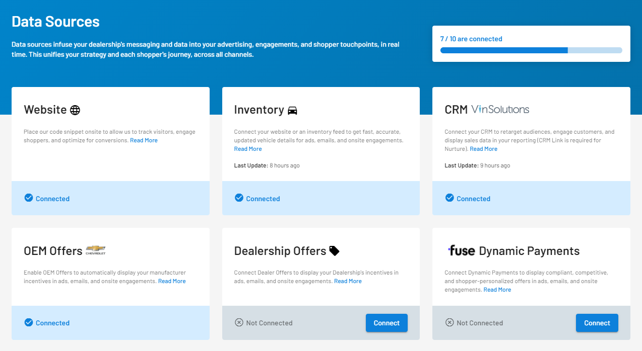Image resolution: width=642 pixels, height=351 pixels.
Task: Click the connected sources progress bar
Action: point(531,50)
